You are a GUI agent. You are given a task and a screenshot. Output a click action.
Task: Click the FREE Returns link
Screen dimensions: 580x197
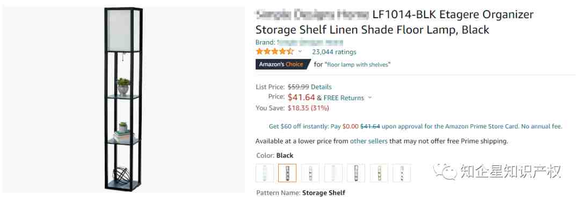coord(344,98)
